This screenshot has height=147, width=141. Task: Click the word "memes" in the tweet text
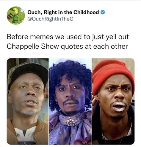(x=42, y=37)
